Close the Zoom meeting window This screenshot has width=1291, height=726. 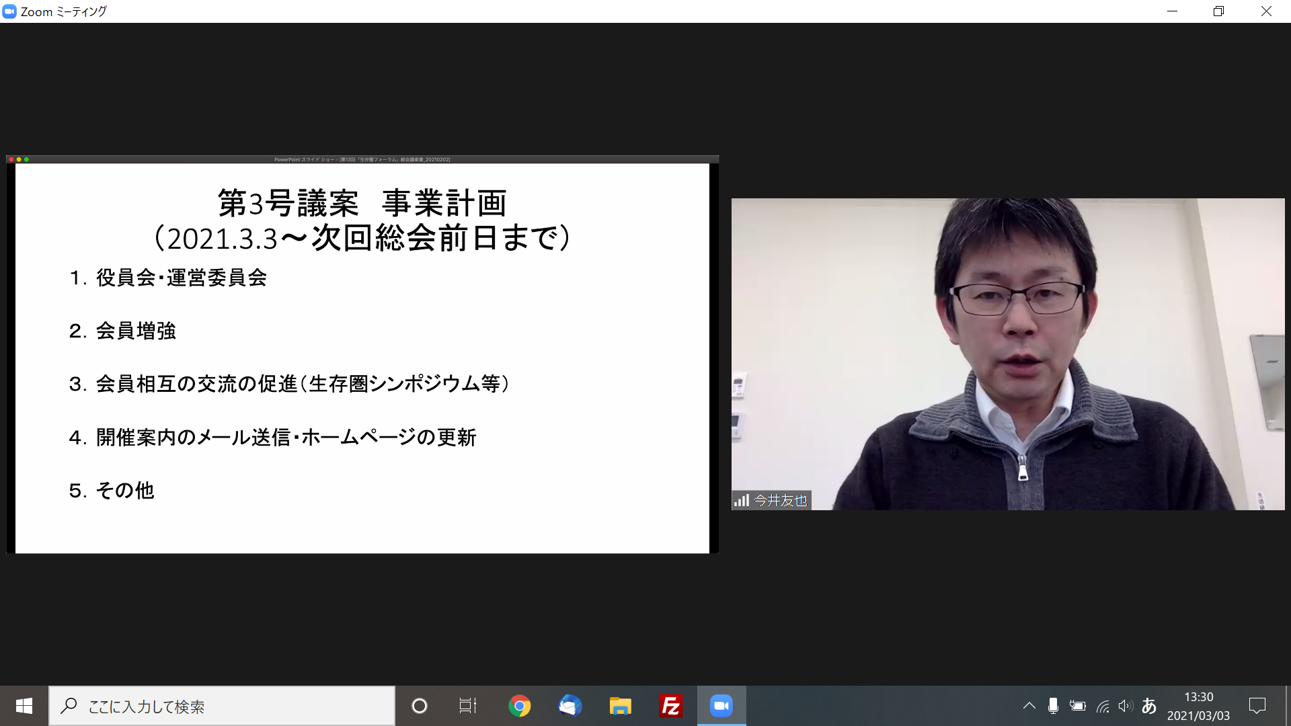pyautogui.click(x=1266, y=11)
